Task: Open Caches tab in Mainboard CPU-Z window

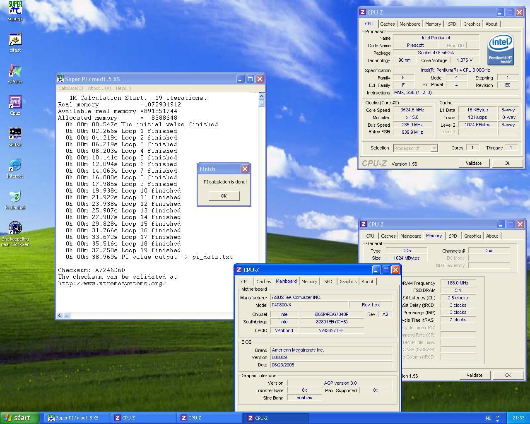Action: [264, 282]
